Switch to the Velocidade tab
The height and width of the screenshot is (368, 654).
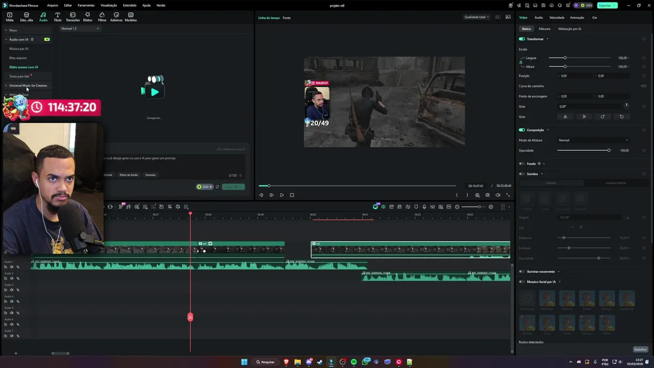[556, 17]
